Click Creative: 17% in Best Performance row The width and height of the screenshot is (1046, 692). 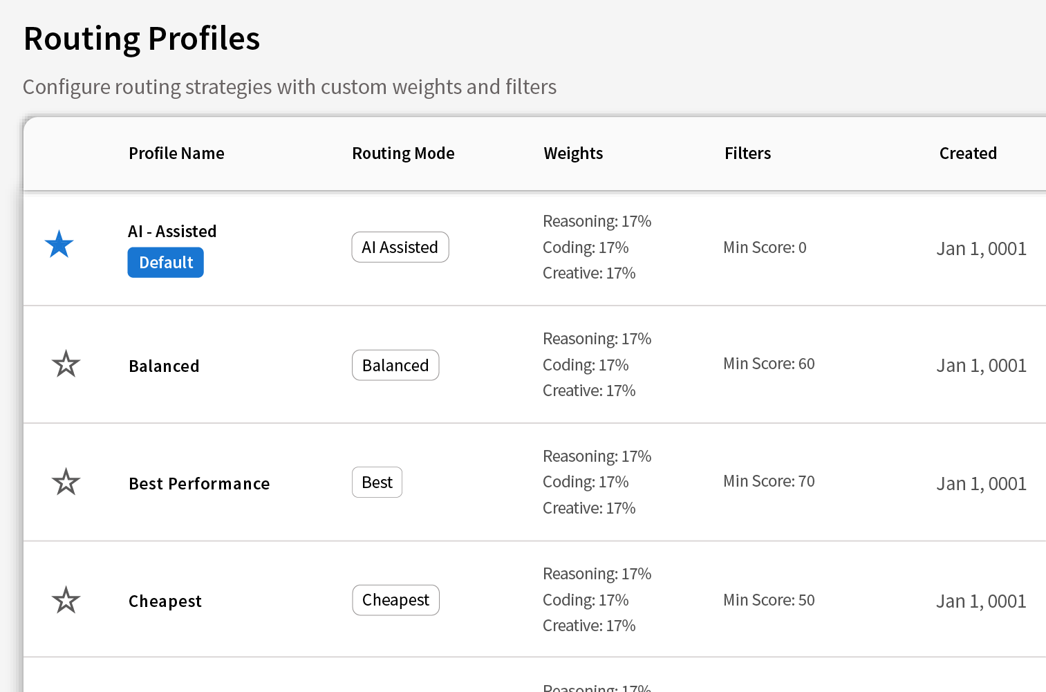[x=590, y=508]
